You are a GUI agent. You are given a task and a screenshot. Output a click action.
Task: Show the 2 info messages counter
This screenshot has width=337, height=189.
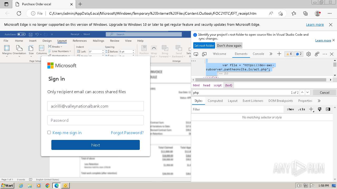299,54
